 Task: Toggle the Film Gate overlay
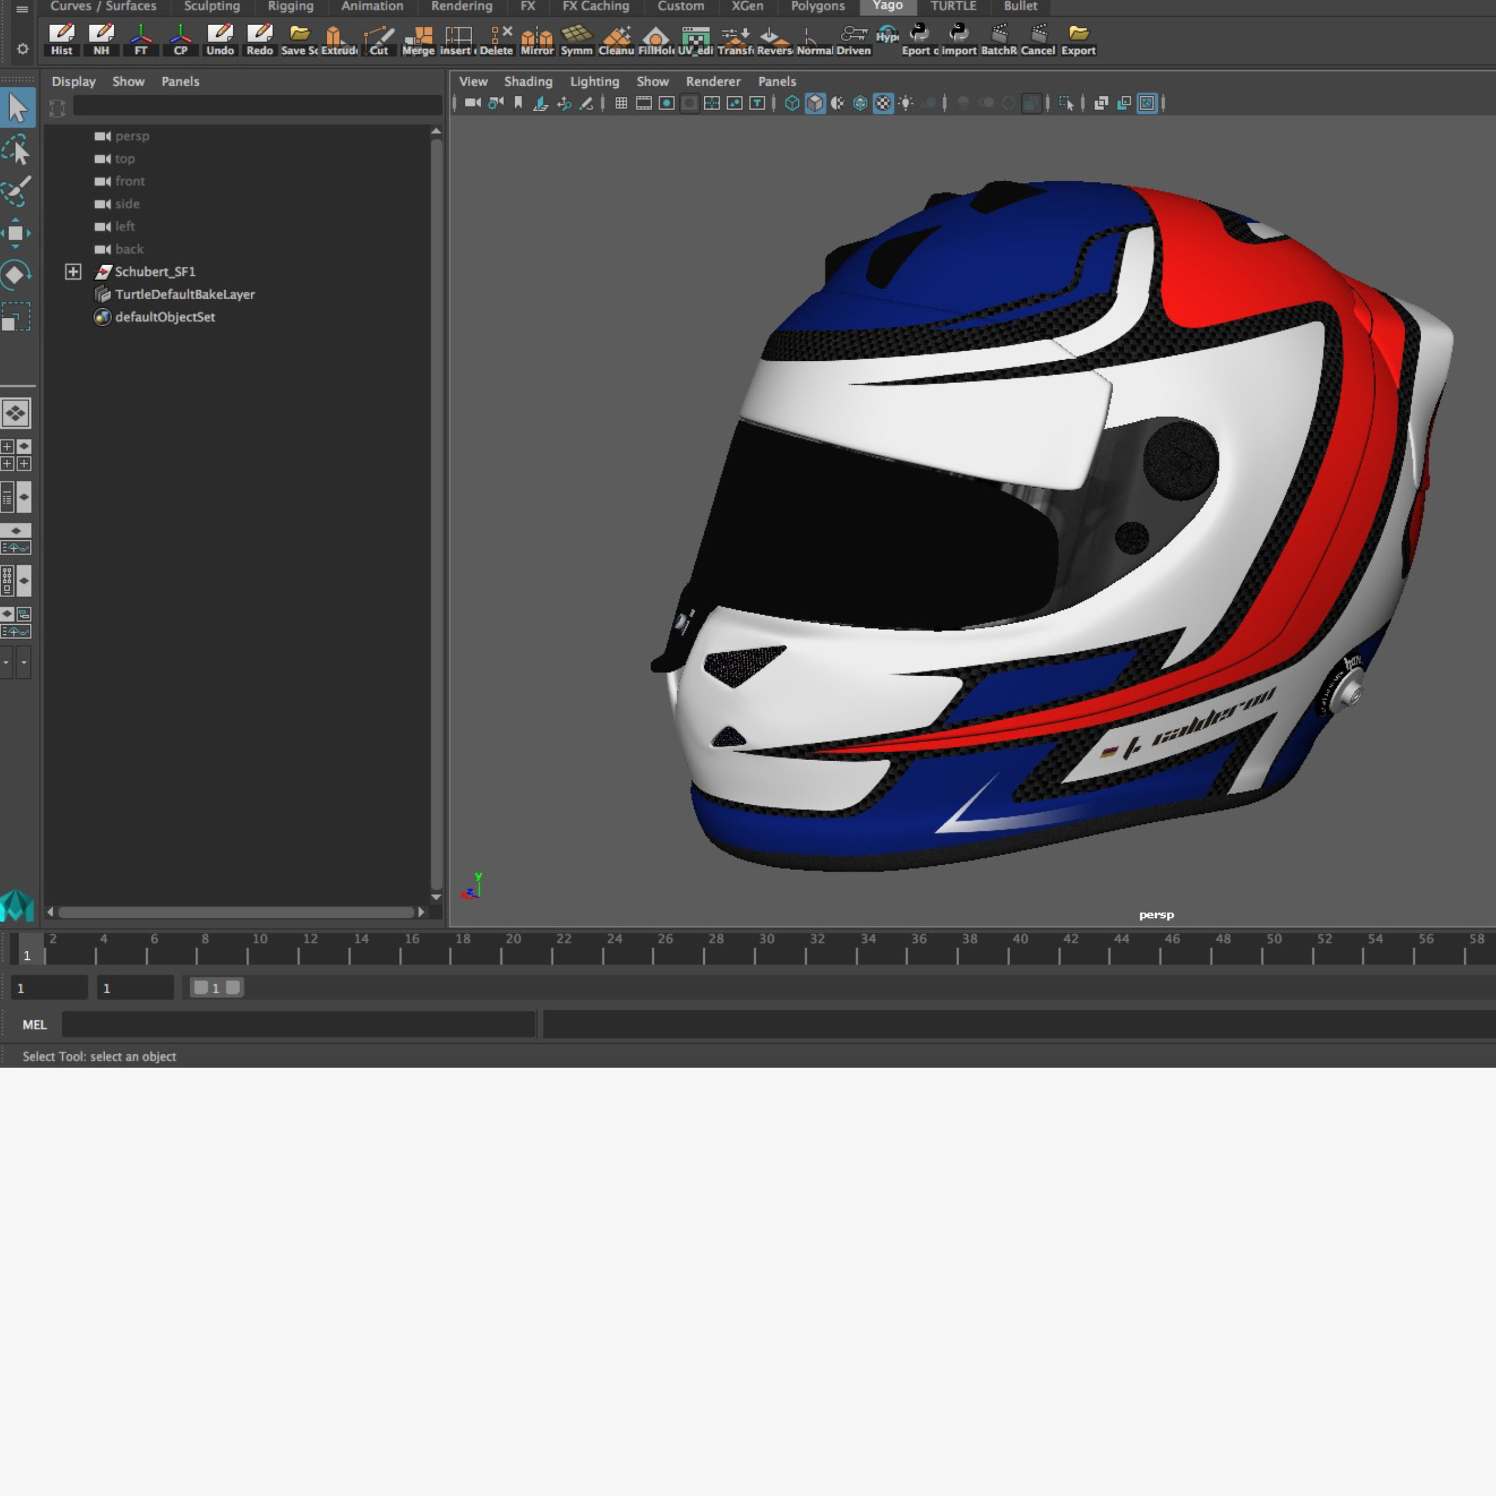[643, 103]
